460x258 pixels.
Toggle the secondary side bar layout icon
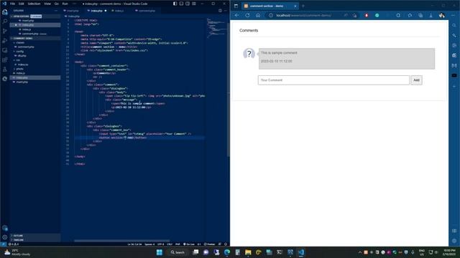click(188, 4)
